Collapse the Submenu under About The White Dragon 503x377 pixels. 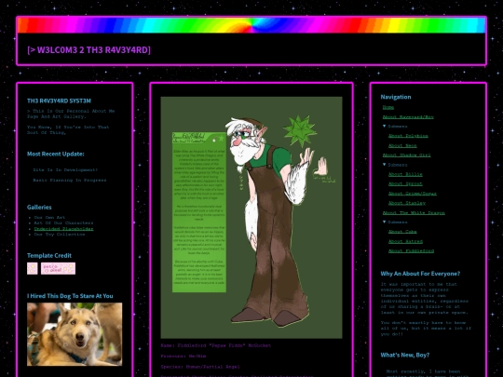pos(395,222)
